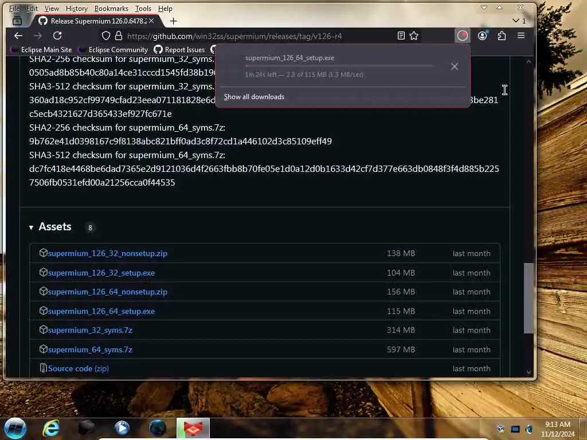The image size is (587, 440).
Task: Open the hamburger application menu
Action: coord(521,36)
